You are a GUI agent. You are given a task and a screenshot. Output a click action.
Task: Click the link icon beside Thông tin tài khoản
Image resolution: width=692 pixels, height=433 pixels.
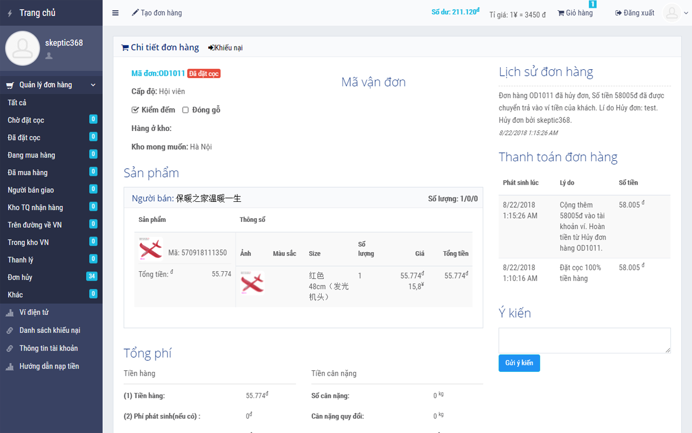10,348
